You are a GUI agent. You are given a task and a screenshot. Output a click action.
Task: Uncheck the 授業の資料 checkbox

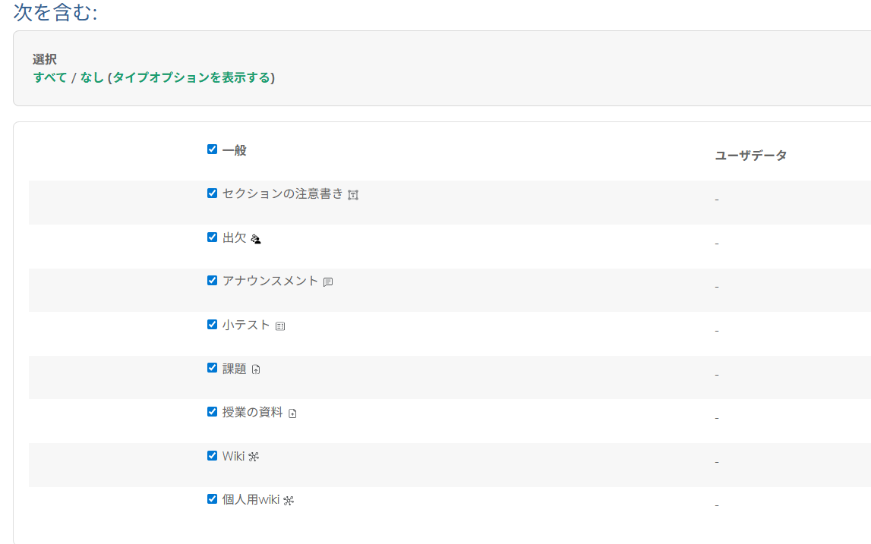pyautogui.click(x=213, y=411)
